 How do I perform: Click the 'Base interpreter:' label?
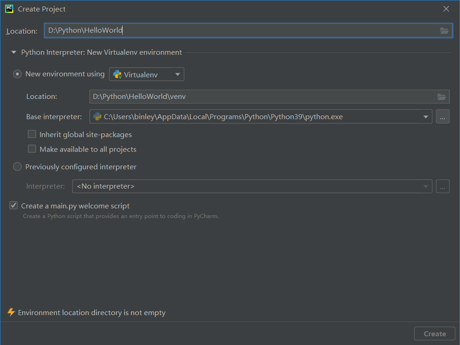54,117
